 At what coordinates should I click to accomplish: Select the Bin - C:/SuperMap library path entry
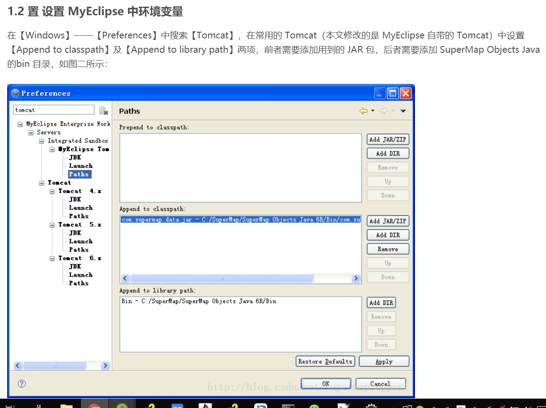(199, 301)
